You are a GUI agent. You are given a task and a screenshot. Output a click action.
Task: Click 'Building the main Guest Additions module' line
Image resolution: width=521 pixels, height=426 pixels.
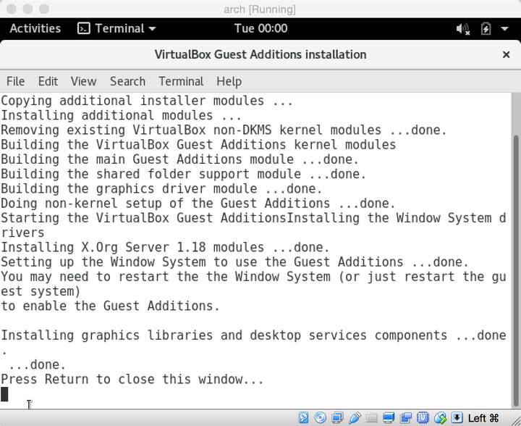[179, 159]
